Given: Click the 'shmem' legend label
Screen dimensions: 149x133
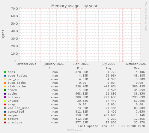Looking at the screenshot, I should coord(12,90).
